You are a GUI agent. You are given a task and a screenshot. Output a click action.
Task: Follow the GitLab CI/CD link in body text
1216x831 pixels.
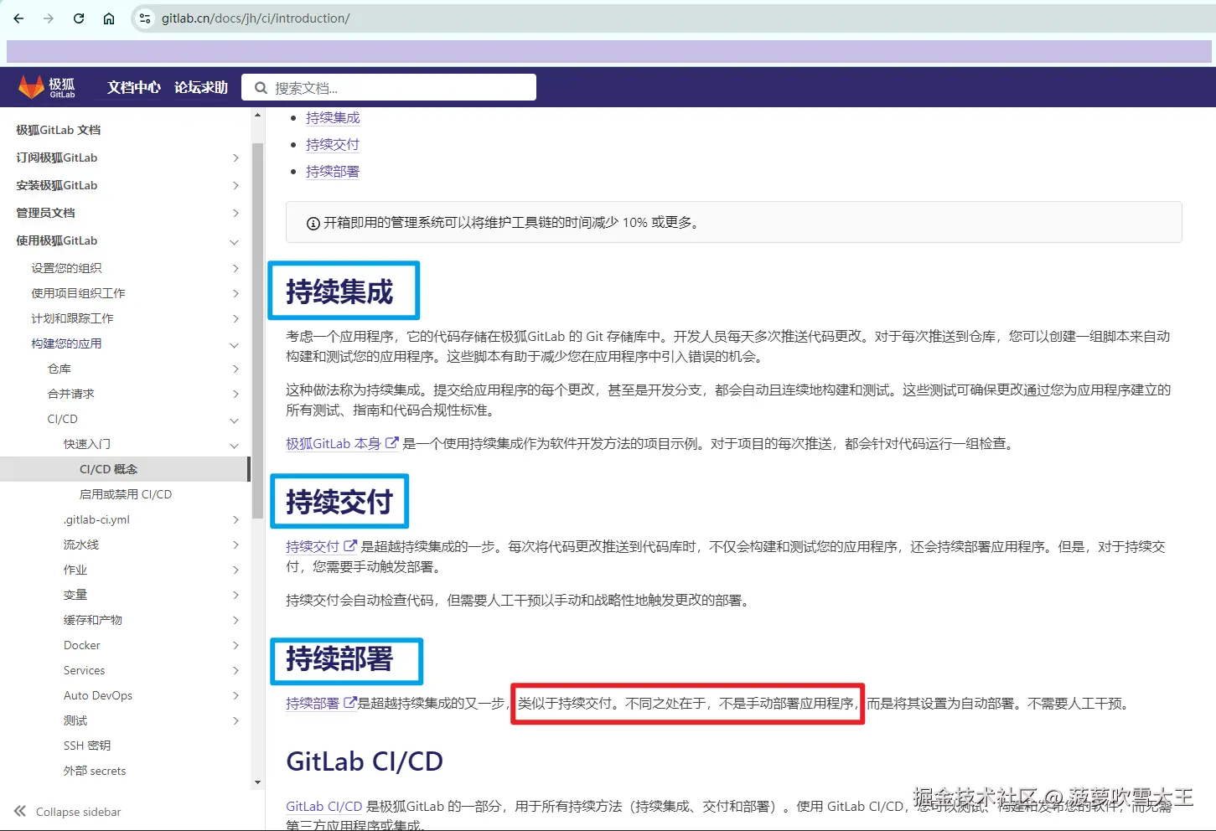tap(324, 805)
